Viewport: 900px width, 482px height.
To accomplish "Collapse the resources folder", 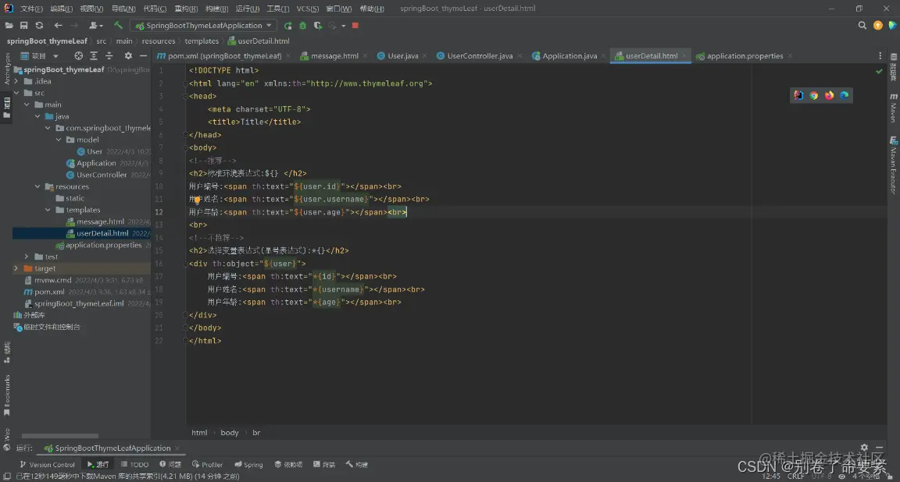I will [37, 186].
